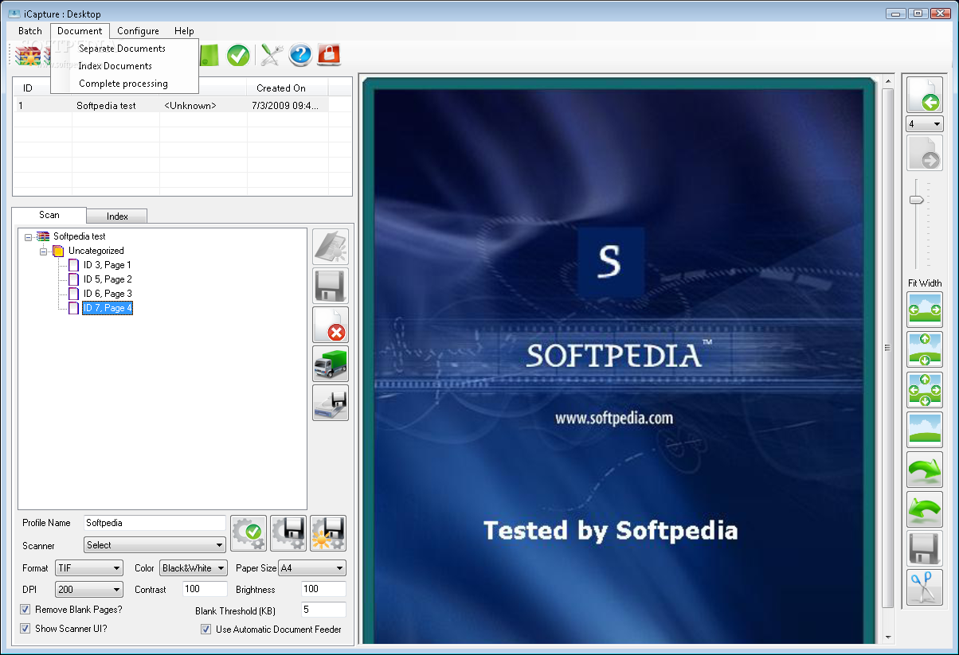Open the Batch menu
The width and height of the screenshot is (959, 655).
click(x=30, y=31)
